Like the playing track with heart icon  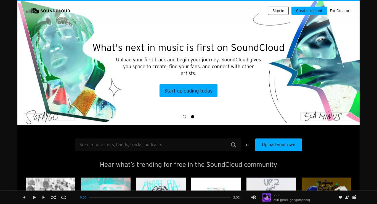340,197
